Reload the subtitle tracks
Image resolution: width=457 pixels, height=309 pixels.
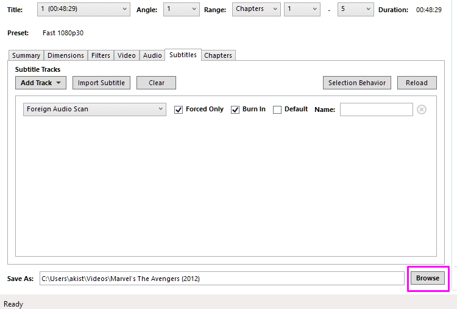tap(417, 83)
